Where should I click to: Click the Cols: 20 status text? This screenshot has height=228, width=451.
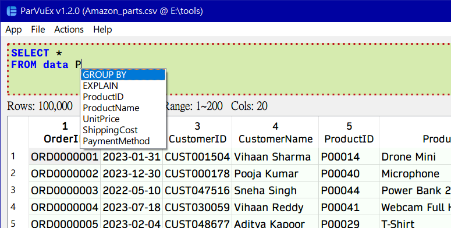[x=249, y=106]
